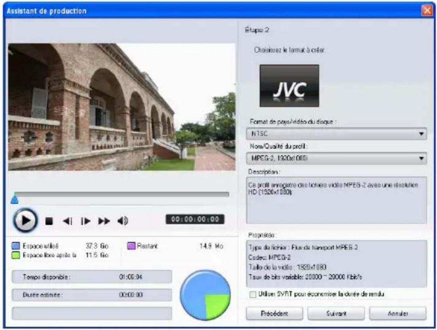
Task: Click the empty progress bar below Durée estimée
Action: point(92,313)
